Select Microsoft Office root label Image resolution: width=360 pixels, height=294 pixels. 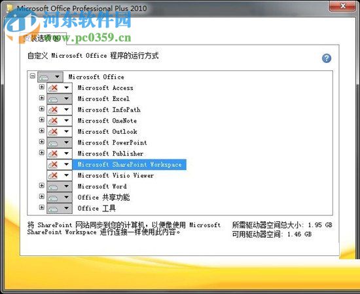tap(96, 77)
